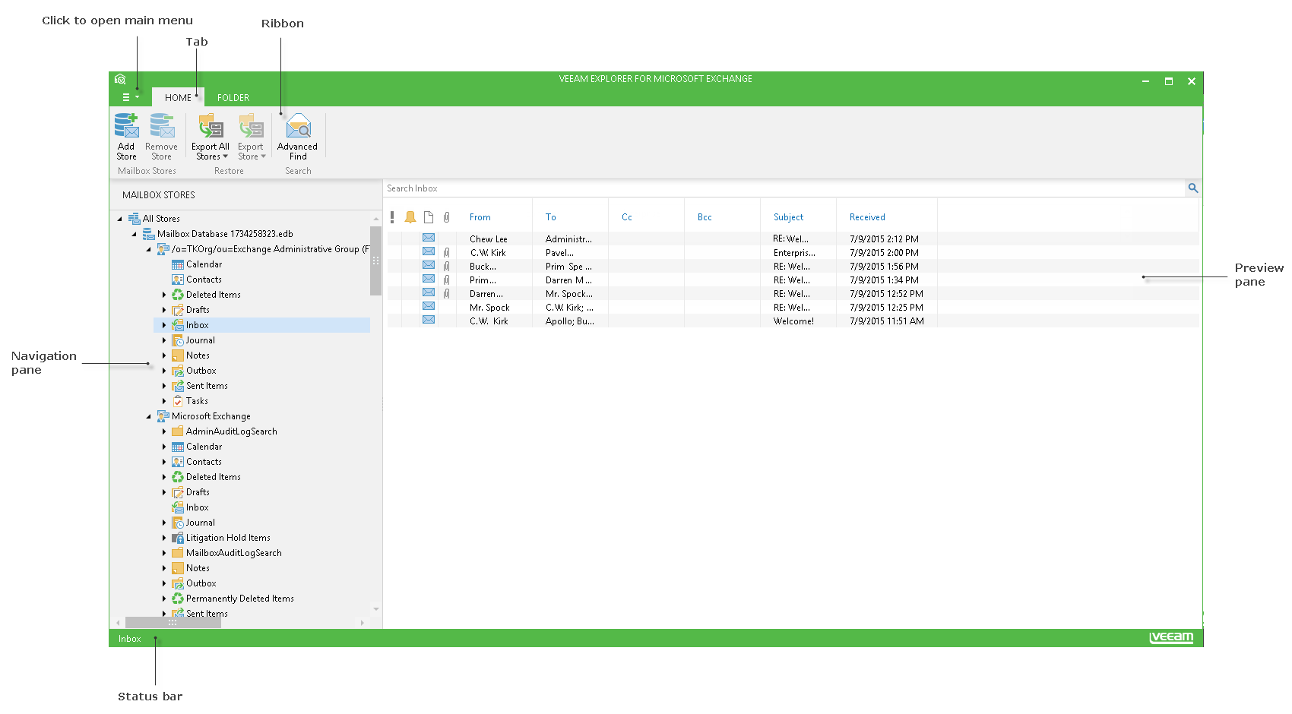Click the envelope icon of the 12:25 PM email
This screenshot has width=1292, height=714.
tap(429, 307)
